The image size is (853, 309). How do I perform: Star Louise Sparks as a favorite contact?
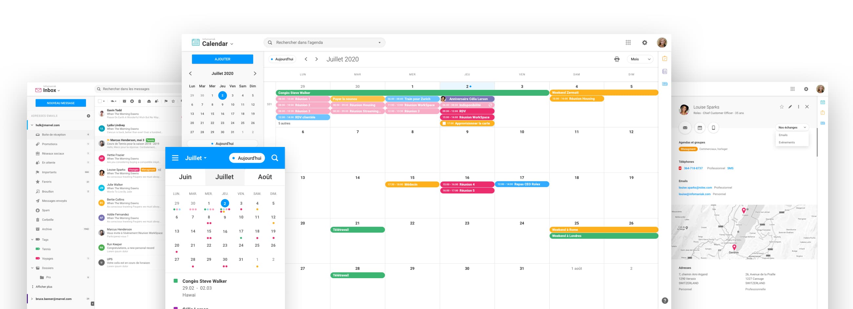tap(782, 107)
